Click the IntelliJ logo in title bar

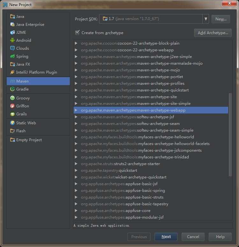pyautogui.click(x=5, y=5)
